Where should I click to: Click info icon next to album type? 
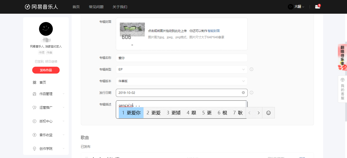pos(251,69)
